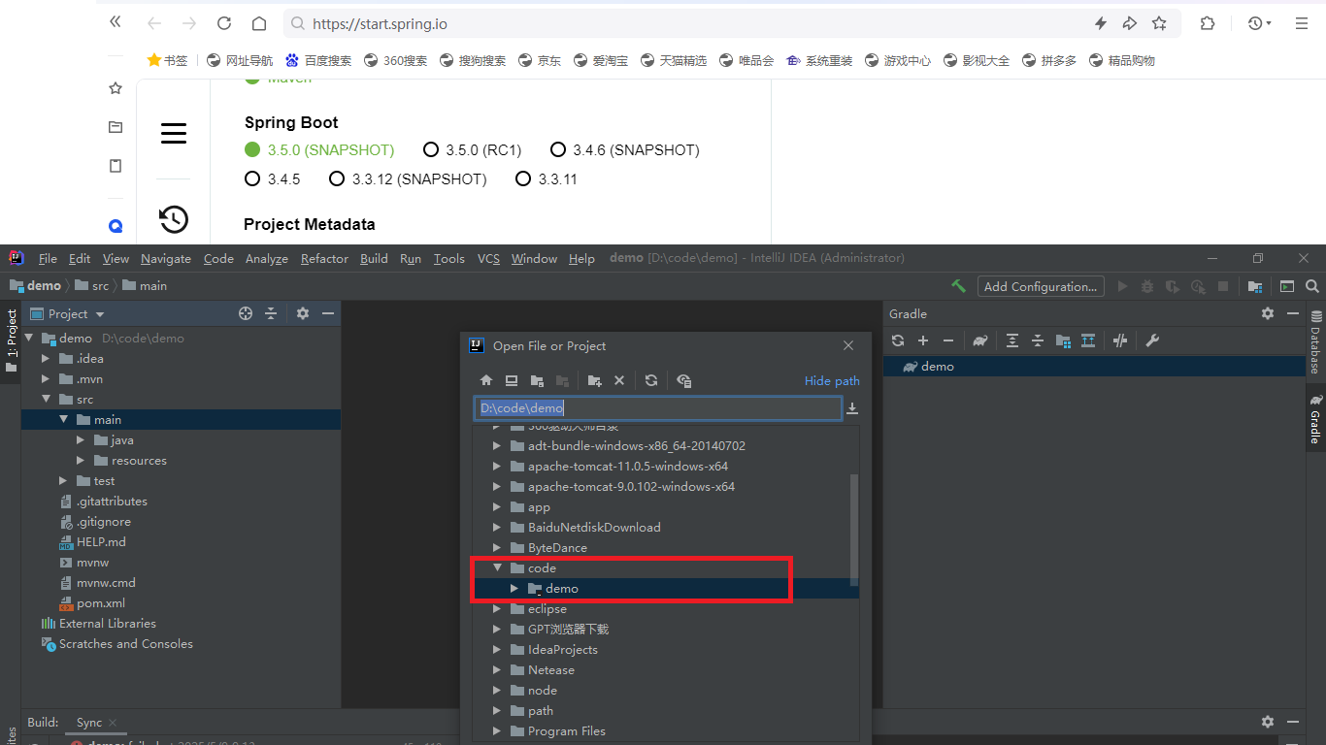Click the desktop directory icon in Open dialog
1326x745 pixels.
[512, 381]
